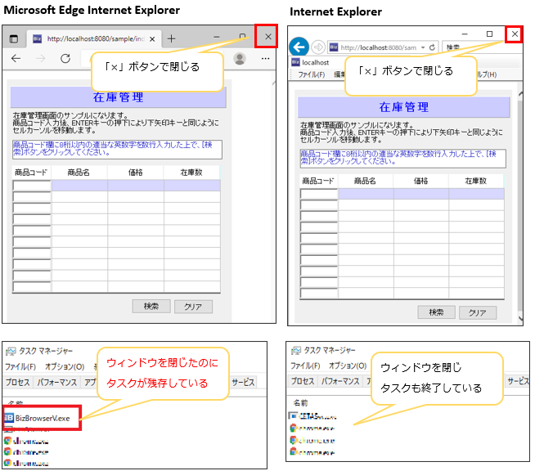Click the Internet Explorer vertical scrollbar
Viewport: 535px width, 471px height.
point(520,204)
